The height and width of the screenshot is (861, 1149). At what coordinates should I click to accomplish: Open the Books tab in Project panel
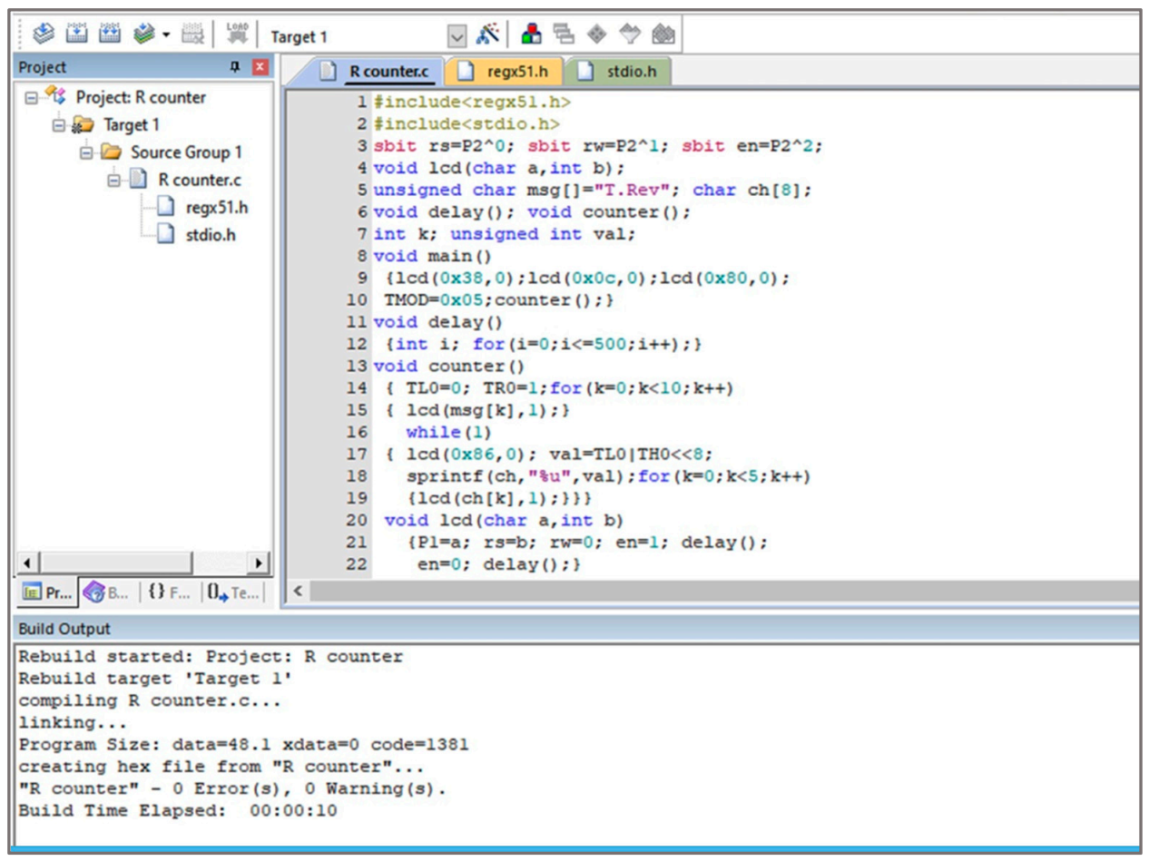tap(107, 592)
